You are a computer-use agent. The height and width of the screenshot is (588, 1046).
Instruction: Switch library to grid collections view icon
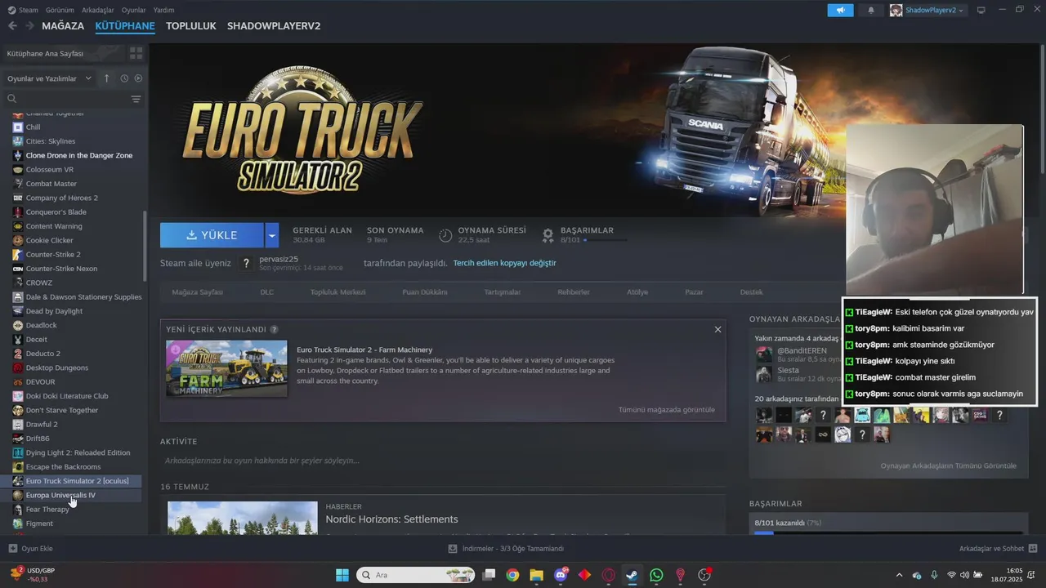pos(136,53)
